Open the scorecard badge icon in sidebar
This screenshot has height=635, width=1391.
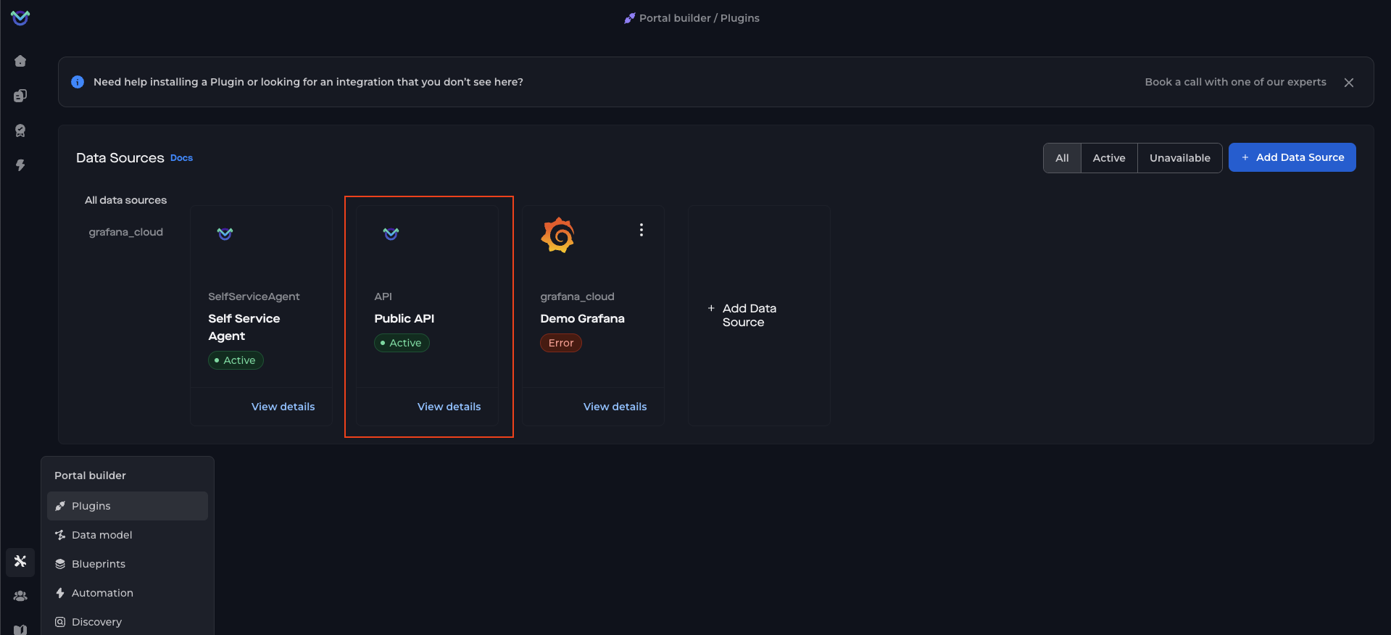pyautogui.click(x=20, y=130)
